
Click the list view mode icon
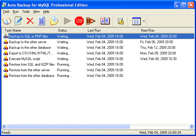coord(137,21)
